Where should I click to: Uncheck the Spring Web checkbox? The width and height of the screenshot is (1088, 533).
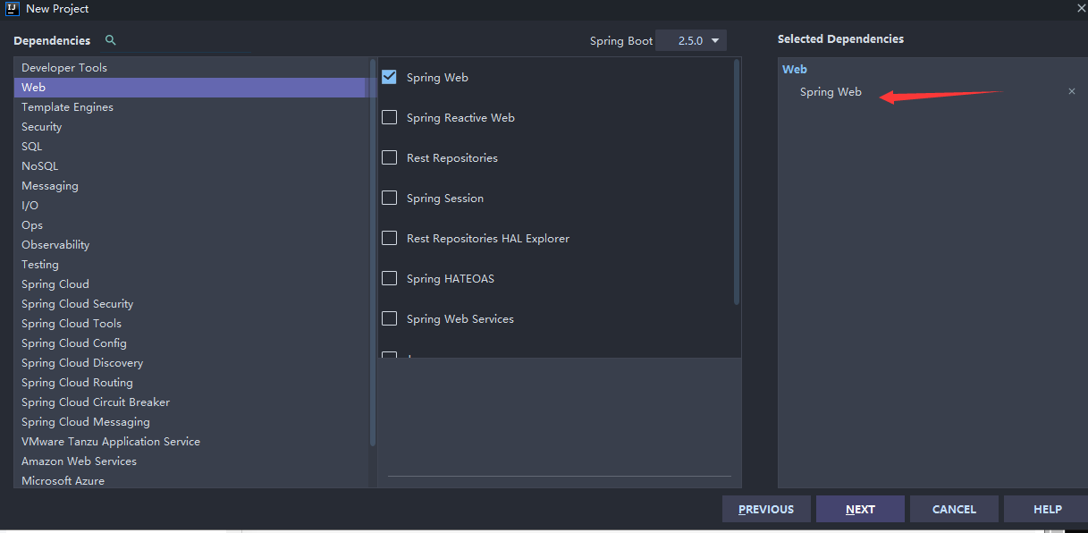coord(389,77)
